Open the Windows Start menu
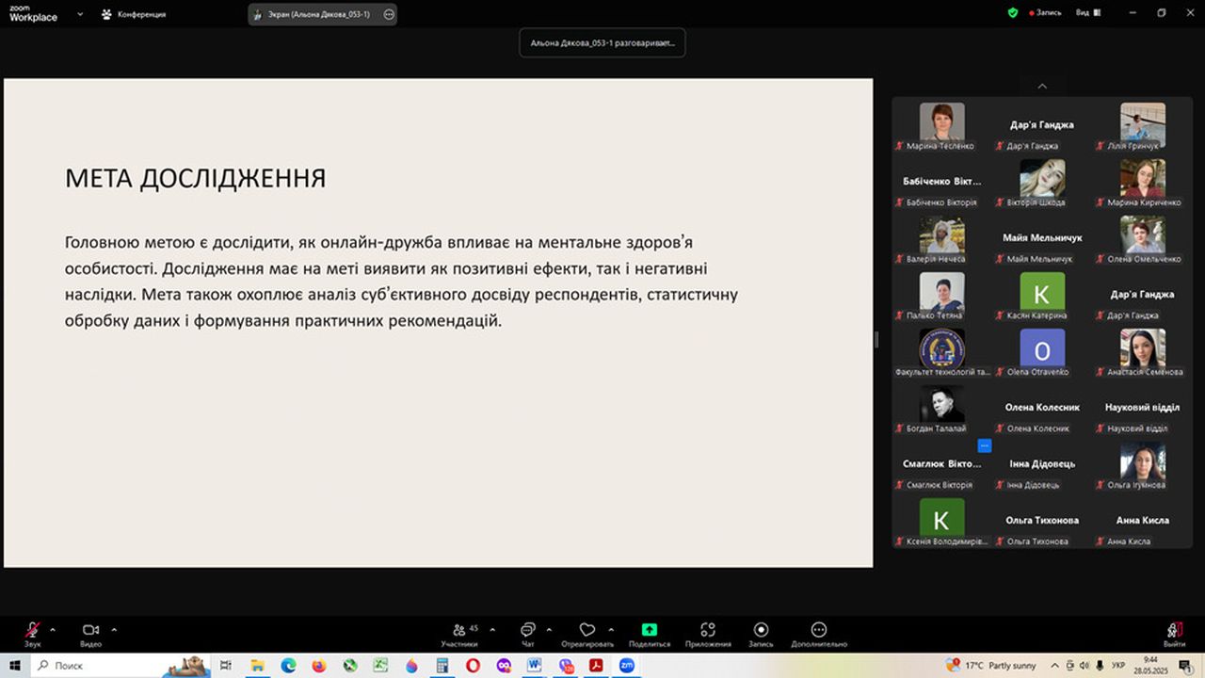 tap(15, 665)
